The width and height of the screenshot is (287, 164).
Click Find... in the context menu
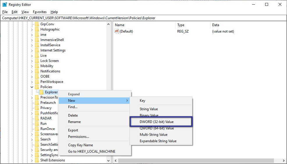pyautogui.click(x=94, y=107)
